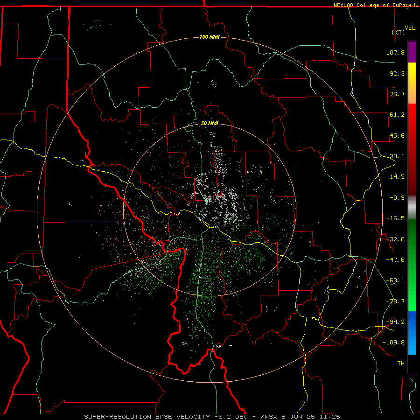Viewport: 420px width, 420px height.
Task: Click the 92.3 legend value
Action: [397, 73]
